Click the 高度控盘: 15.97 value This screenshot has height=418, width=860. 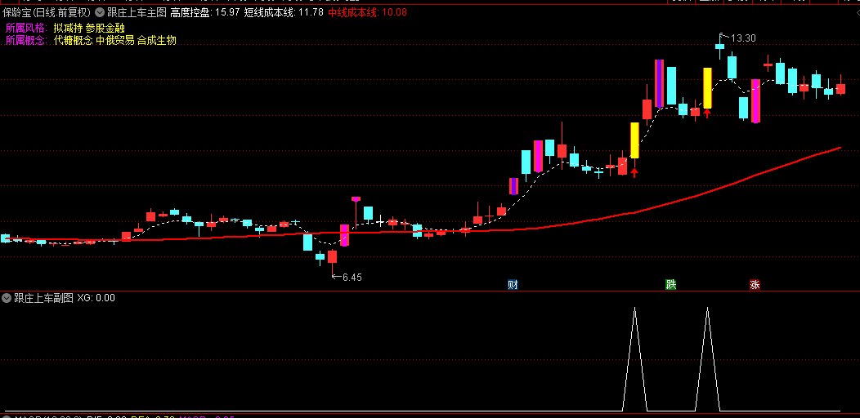(205, 12)
